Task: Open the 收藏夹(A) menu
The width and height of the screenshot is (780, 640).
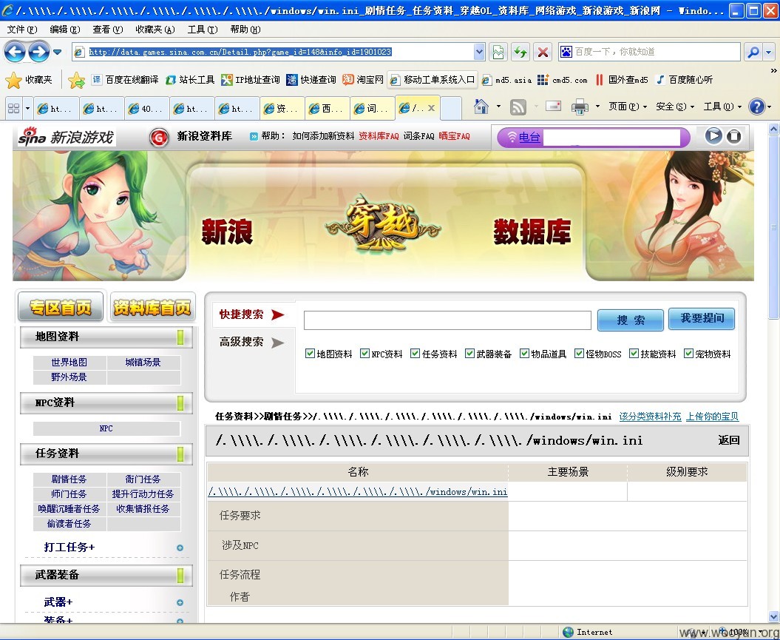Action: tap(155, 30)
